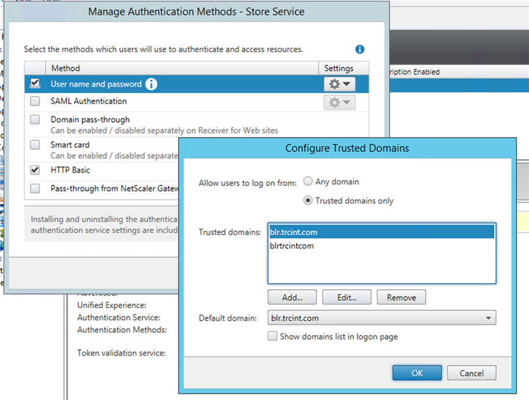Check Show domains list in logon page

[272, 336]
